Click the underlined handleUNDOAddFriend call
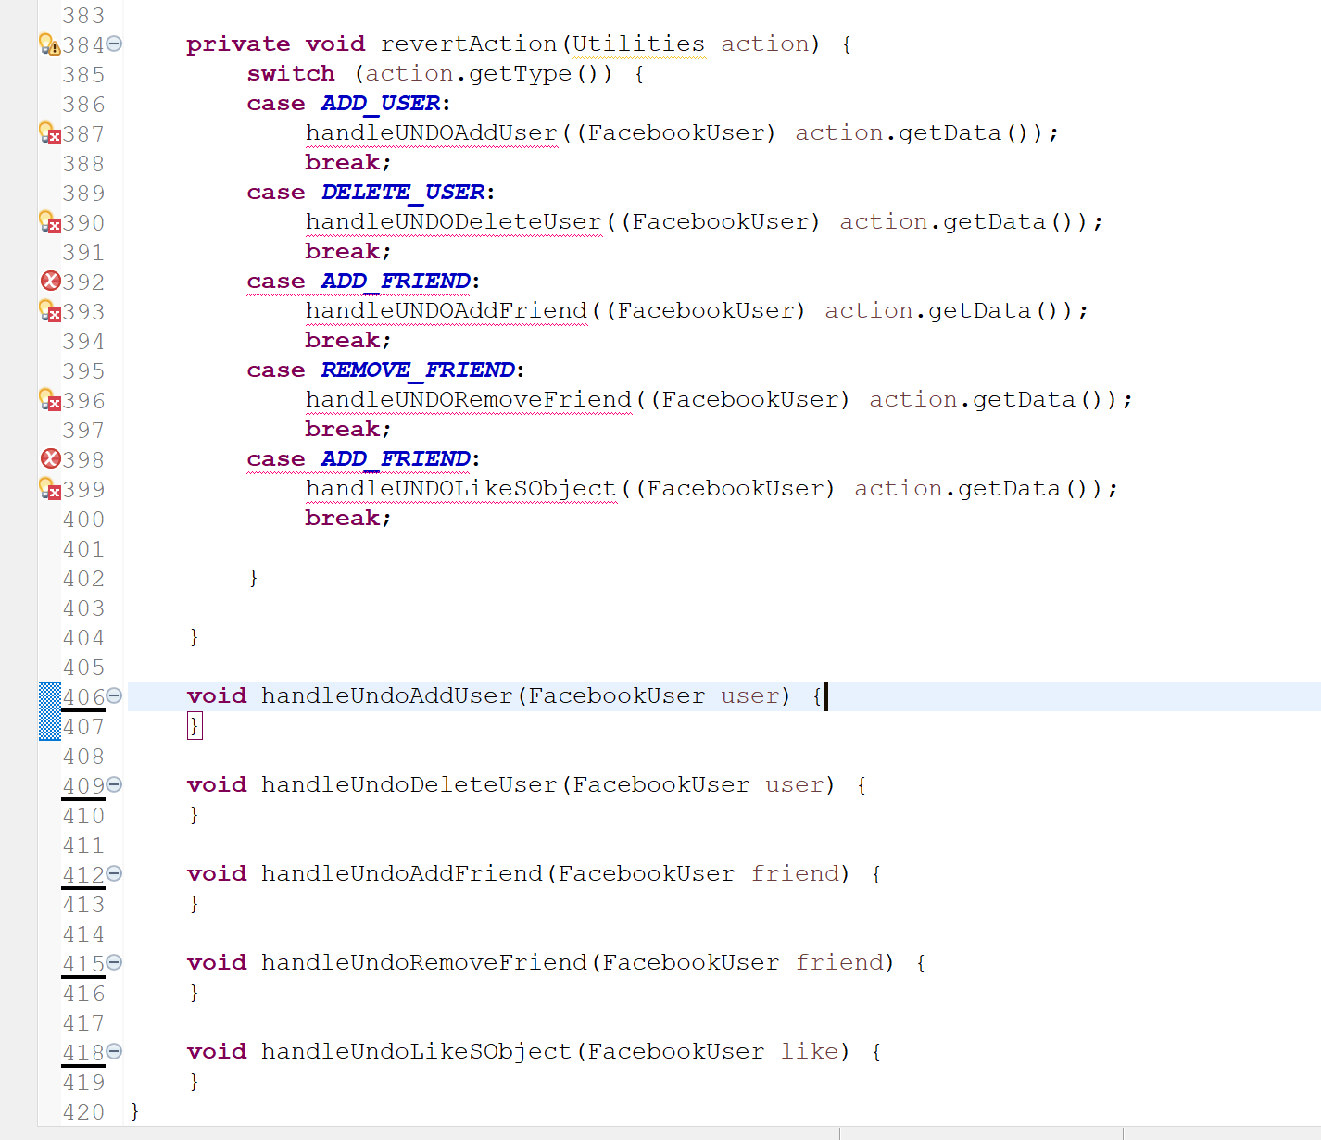This screenshot has width=1321, height=1140. [447, 310]
